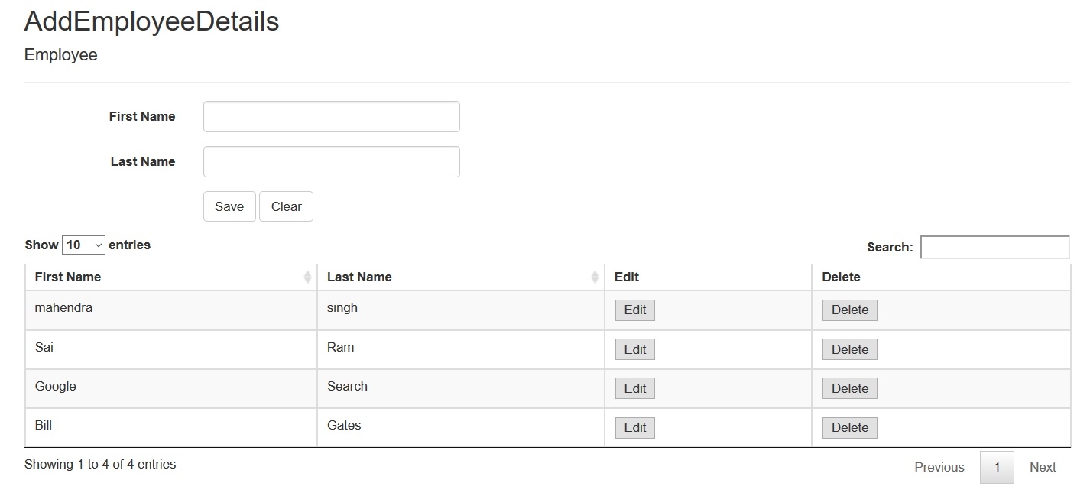Edit the Bill Gates row
The width and height of the screenshot is (1090, 493).
[x=635, y=427]
